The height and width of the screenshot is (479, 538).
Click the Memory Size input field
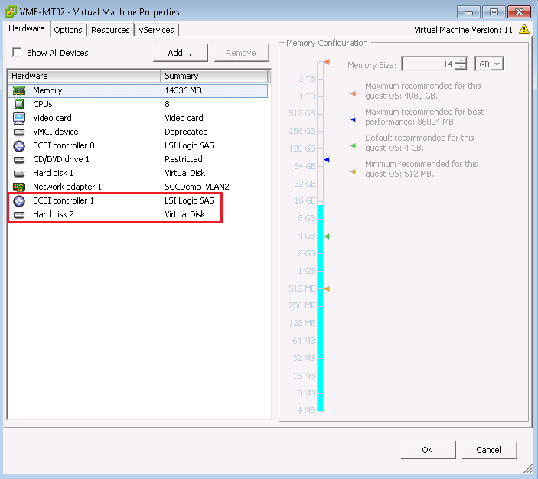point(429,64)
